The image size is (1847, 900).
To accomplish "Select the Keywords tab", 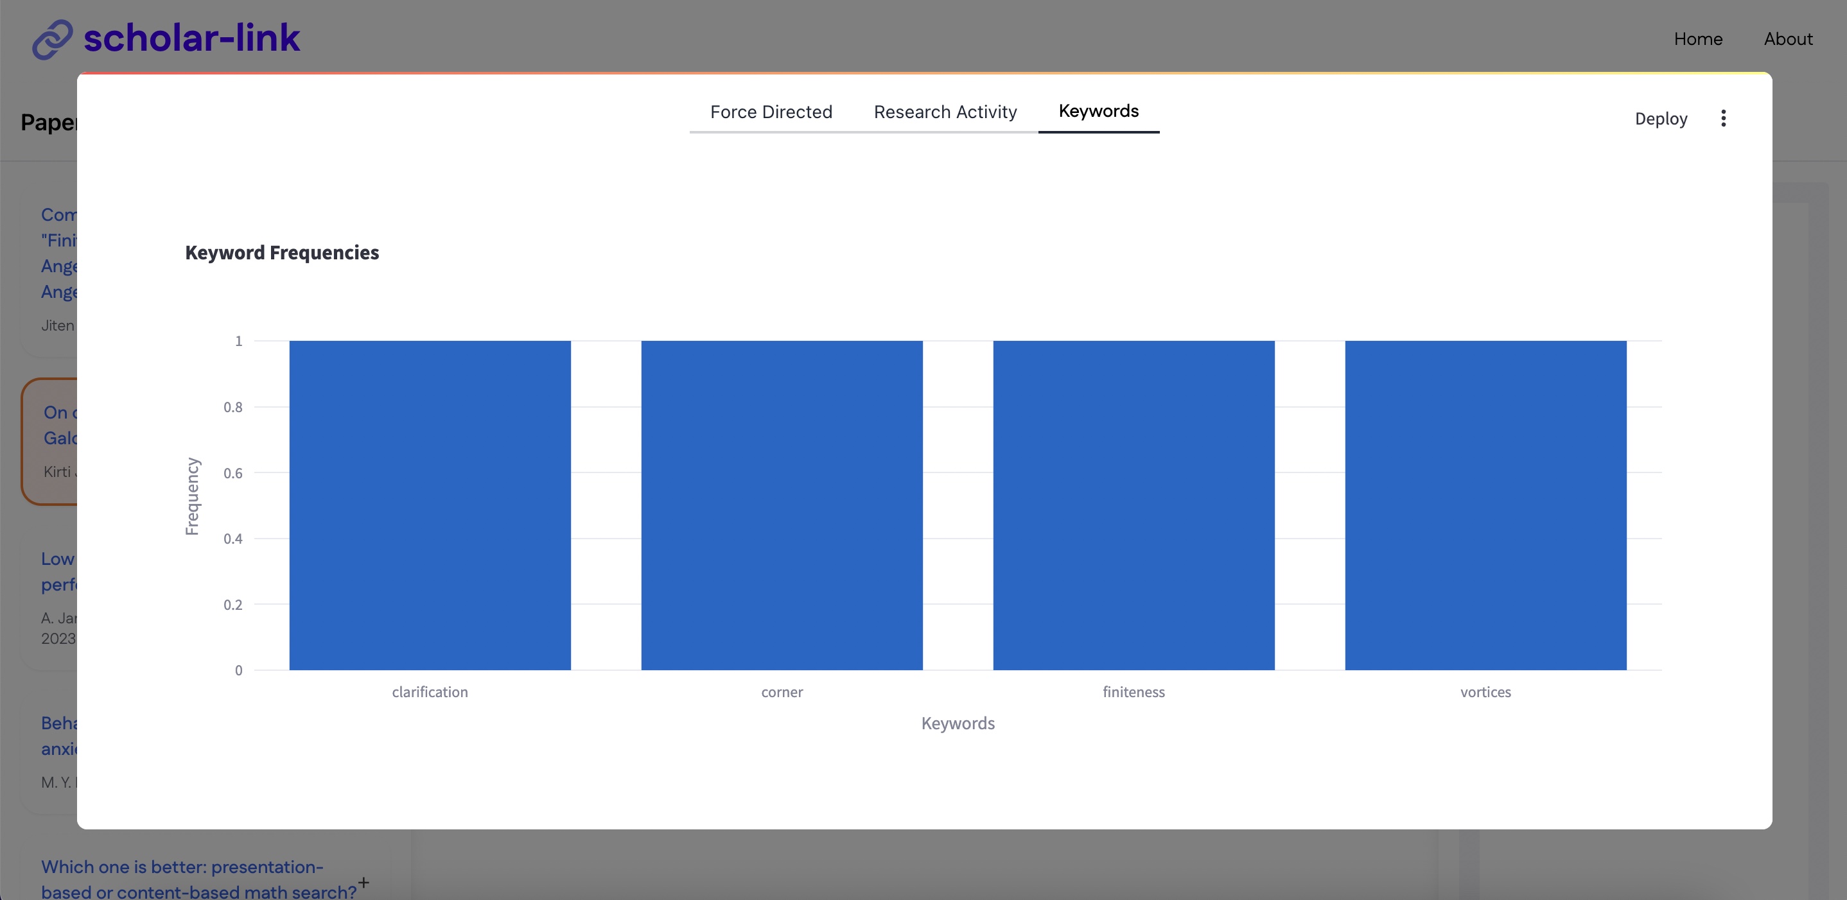I will [1098, 111].
